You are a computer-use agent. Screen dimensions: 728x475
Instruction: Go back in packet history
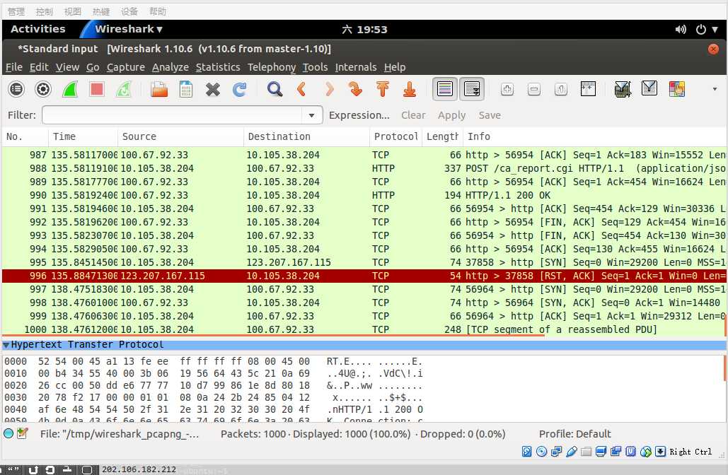point(302,88)
